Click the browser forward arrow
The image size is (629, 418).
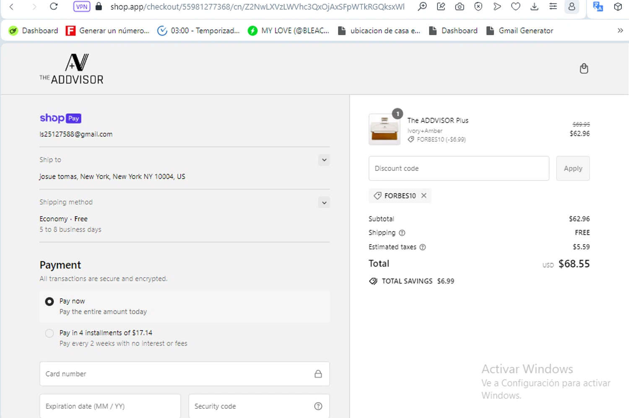34,6
